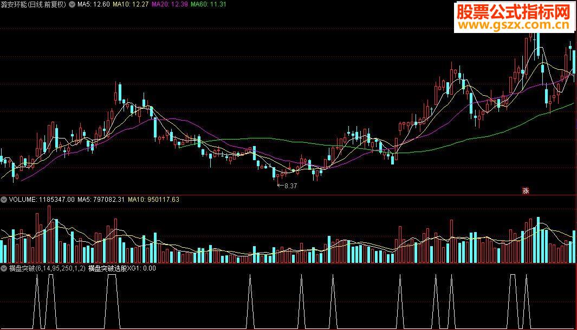Click the VOLUME: 1185347.00 value
577x330 pixels.
coord(42,200)
